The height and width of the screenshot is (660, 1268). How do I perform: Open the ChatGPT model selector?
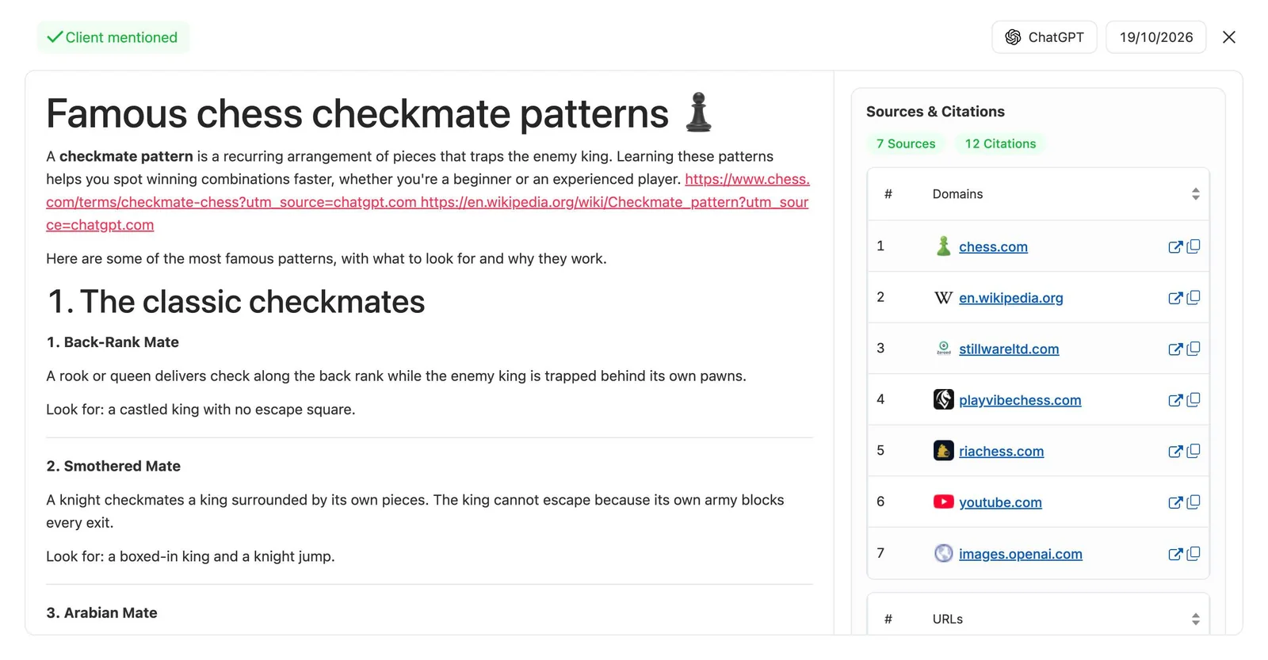(1045, 37)
